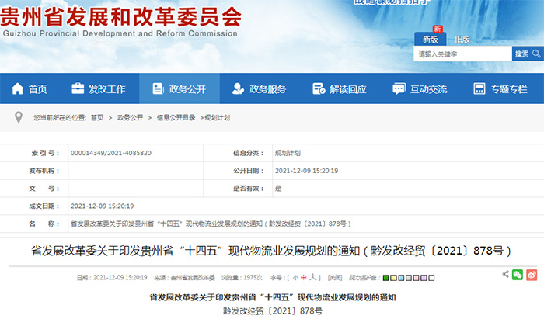Click the 来源: 贵州省发展改革委 text
This screenshot has height=319, width=544.
185,277
